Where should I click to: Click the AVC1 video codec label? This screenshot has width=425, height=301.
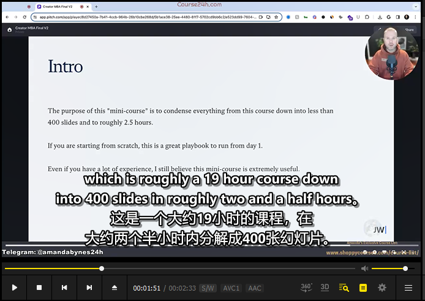point(231,288)
